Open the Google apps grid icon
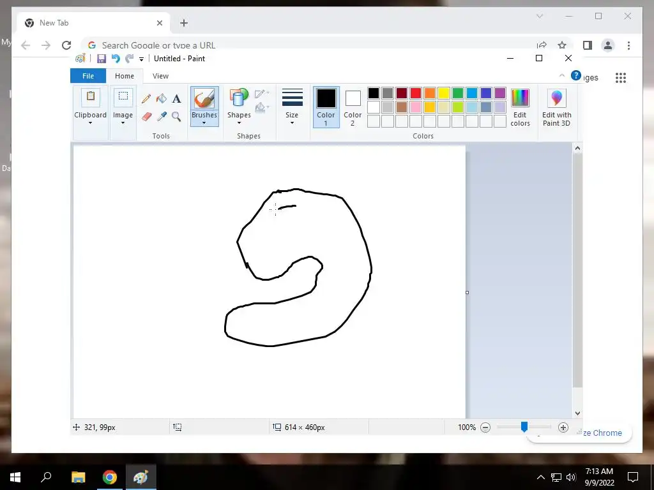This screenshot has width=654, height=490. tap(621, 77)
